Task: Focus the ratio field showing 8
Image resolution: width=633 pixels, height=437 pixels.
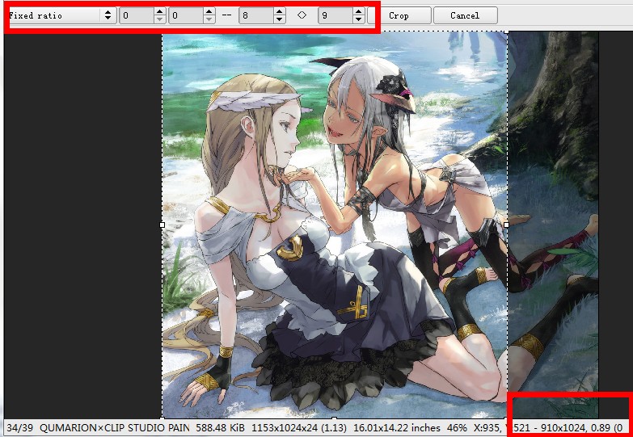Action: [x=256, y=15]
